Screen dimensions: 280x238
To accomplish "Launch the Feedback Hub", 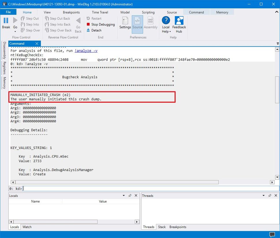I will point(179,24).
